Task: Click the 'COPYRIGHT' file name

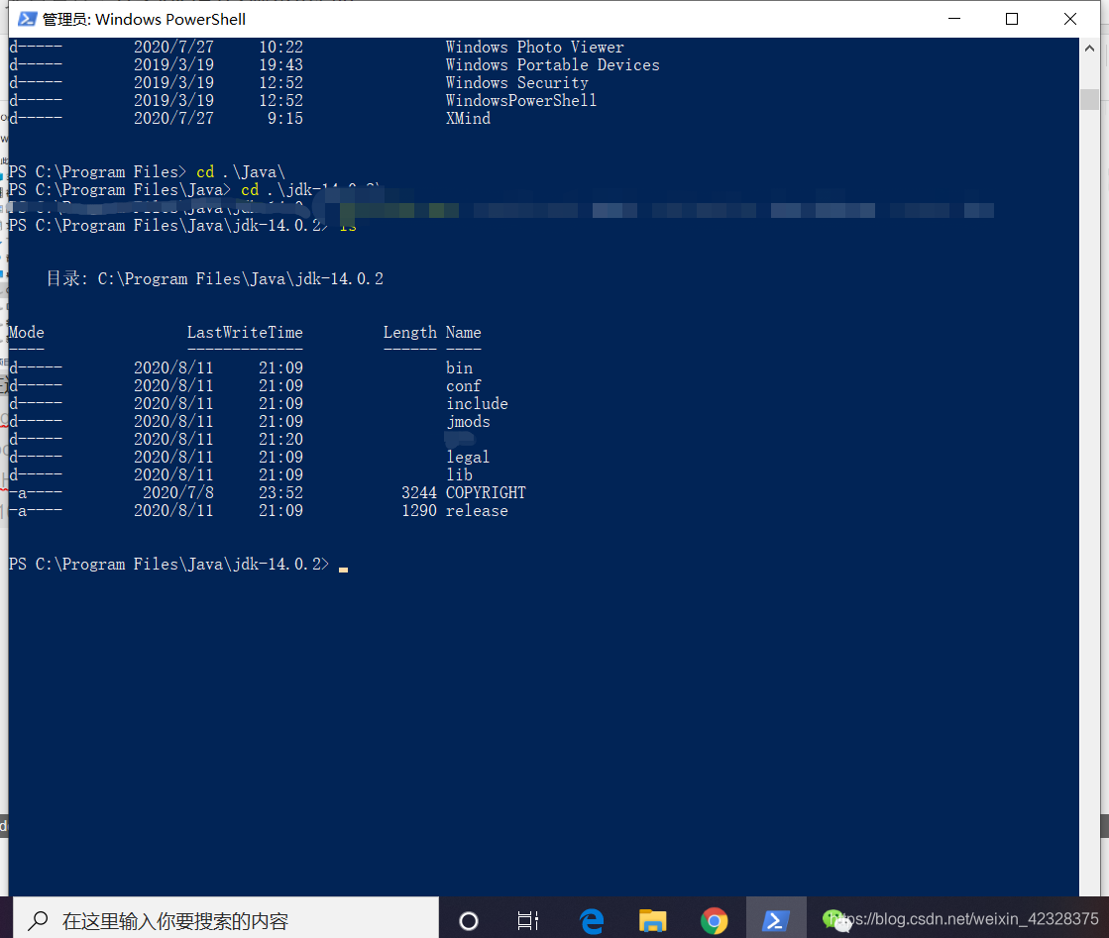Action: [x=486, y=492]
